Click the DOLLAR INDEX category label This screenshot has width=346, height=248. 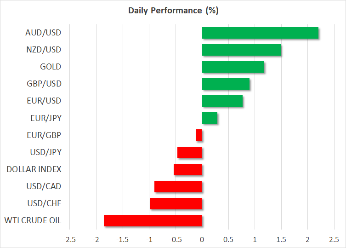[34, 169]
